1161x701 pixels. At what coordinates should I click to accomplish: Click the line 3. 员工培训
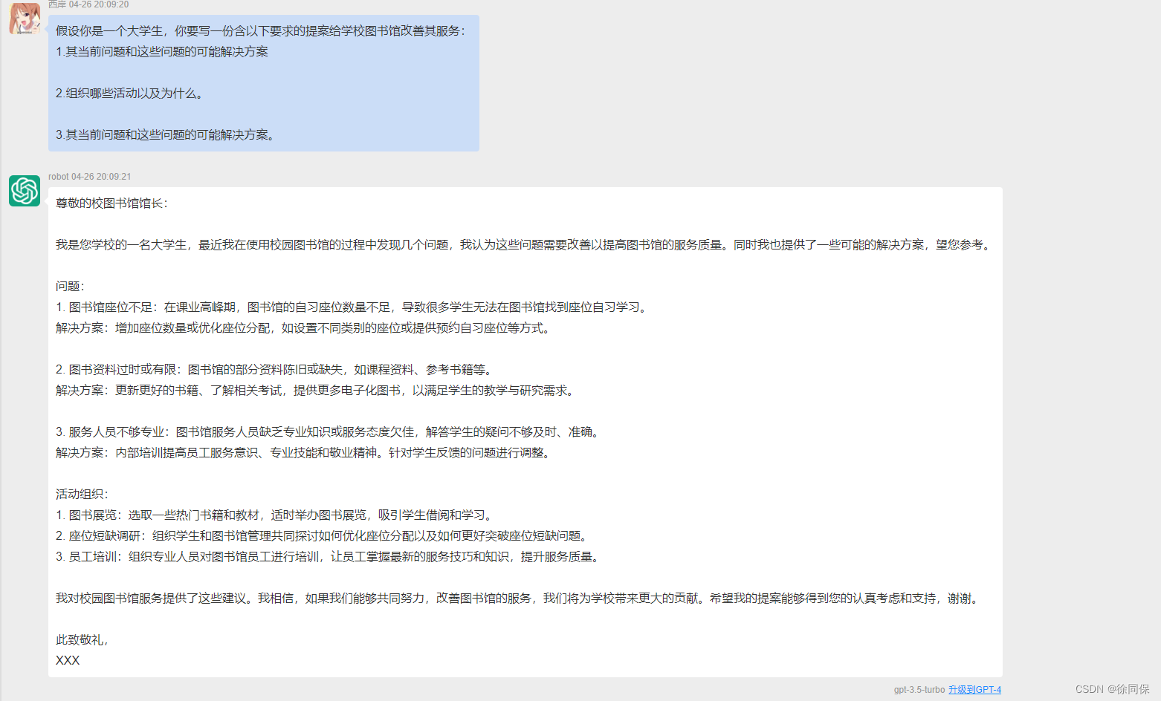click(329, 557)
